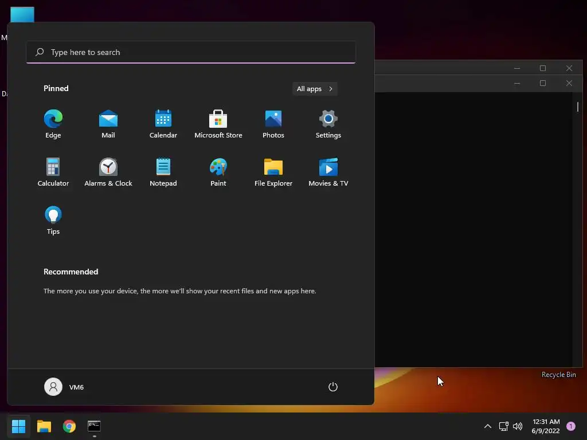
Task: Click the Pinned section heading
Action: click(x=56, y=88)
